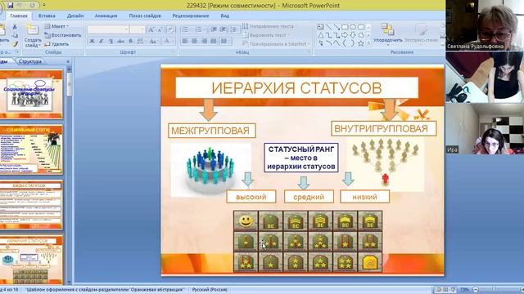
Task: Click the Cut scissors icon
Action: coord(15,26)
